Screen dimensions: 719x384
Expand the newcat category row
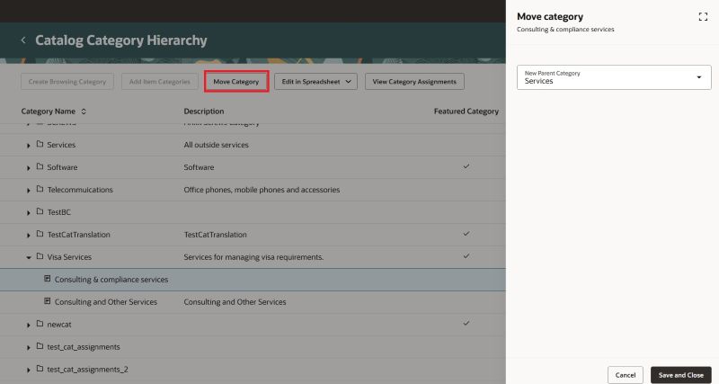29,326
